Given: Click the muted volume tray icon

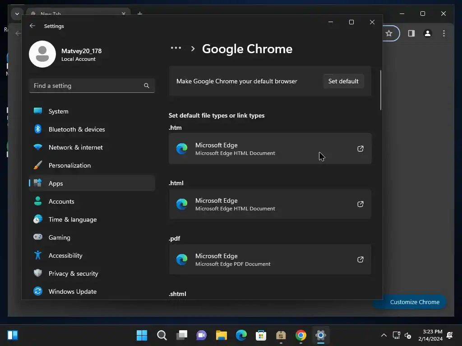Looking at the screenshot, I should tap(408, 335).
